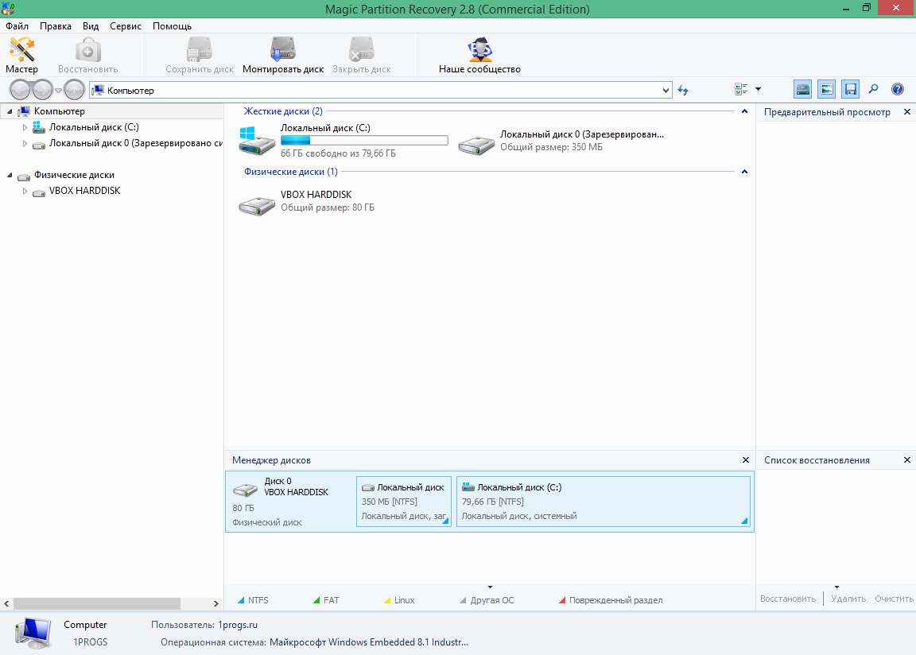
Task: Close the Предварительный просмотр panel
Action: click(x=906, y=111)
